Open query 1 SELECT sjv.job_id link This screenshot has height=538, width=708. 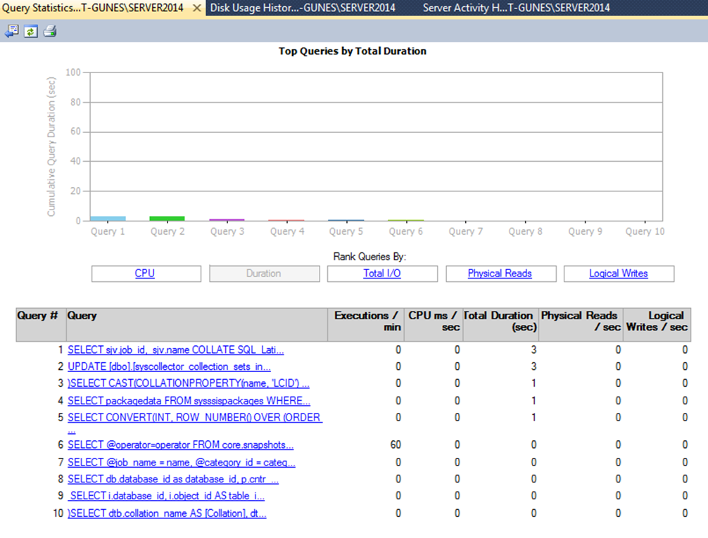pos(176,350)
